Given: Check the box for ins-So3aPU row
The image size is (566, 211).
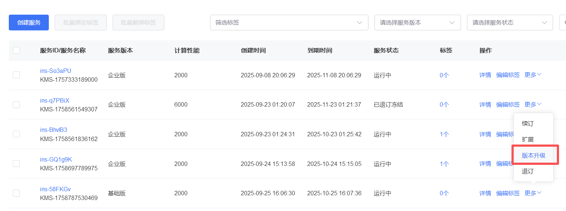Looking at the screenshot, I should tap(16, 75).
